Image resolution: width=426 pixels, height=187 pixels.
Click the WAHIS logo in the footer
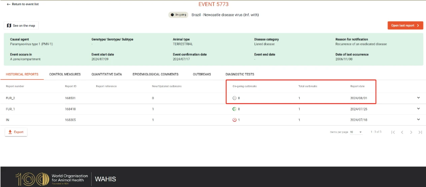click(x=106, y=179)
